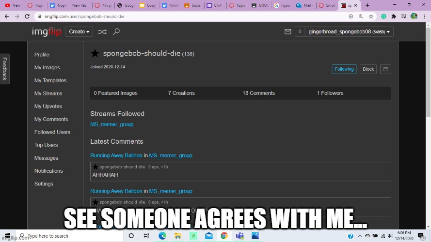Open My Images in the sidebar

[47, 67]
